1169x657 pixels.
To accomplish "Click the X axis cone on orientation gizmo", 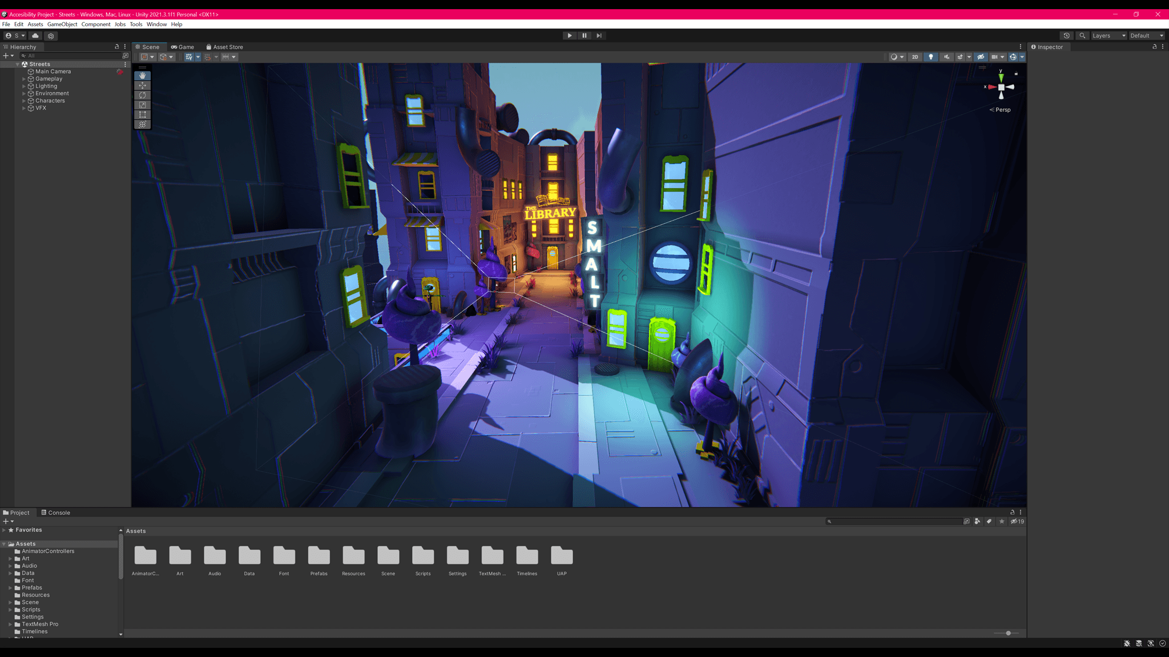I will coord(992,87).
